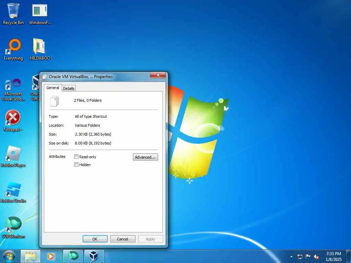Switch to the Details tab

click(69, 88)
